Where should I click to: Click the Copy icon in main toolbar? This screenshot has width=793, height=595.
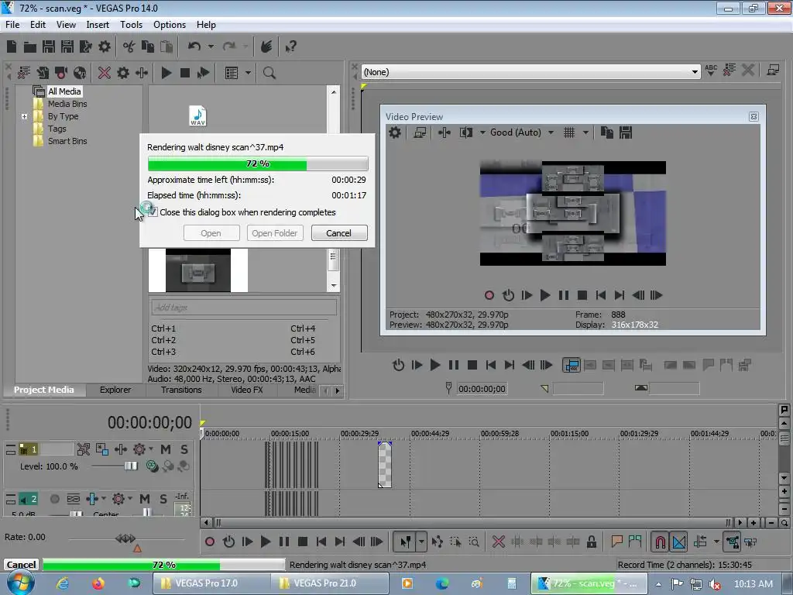[x=148, y=47]
